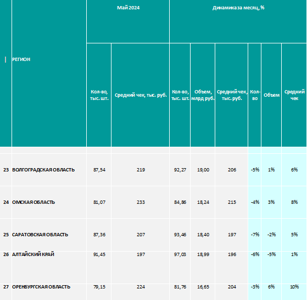Select the wide 'Средний чек, тыс. руб.' header under Май 2024
The image size is (307, 300).
click(141, 95)
